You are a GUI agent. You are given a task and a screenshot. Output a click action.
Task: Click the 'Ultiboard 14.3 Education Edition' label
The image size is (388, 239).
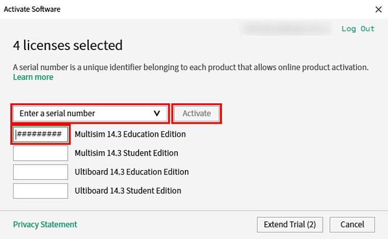pyautogui.click(x=131, y=172)
